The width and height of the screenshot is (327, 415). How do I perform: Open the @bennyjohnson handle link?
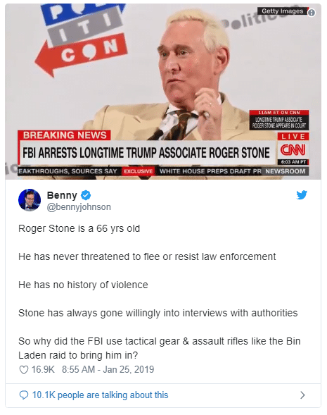tap(79, 207)
